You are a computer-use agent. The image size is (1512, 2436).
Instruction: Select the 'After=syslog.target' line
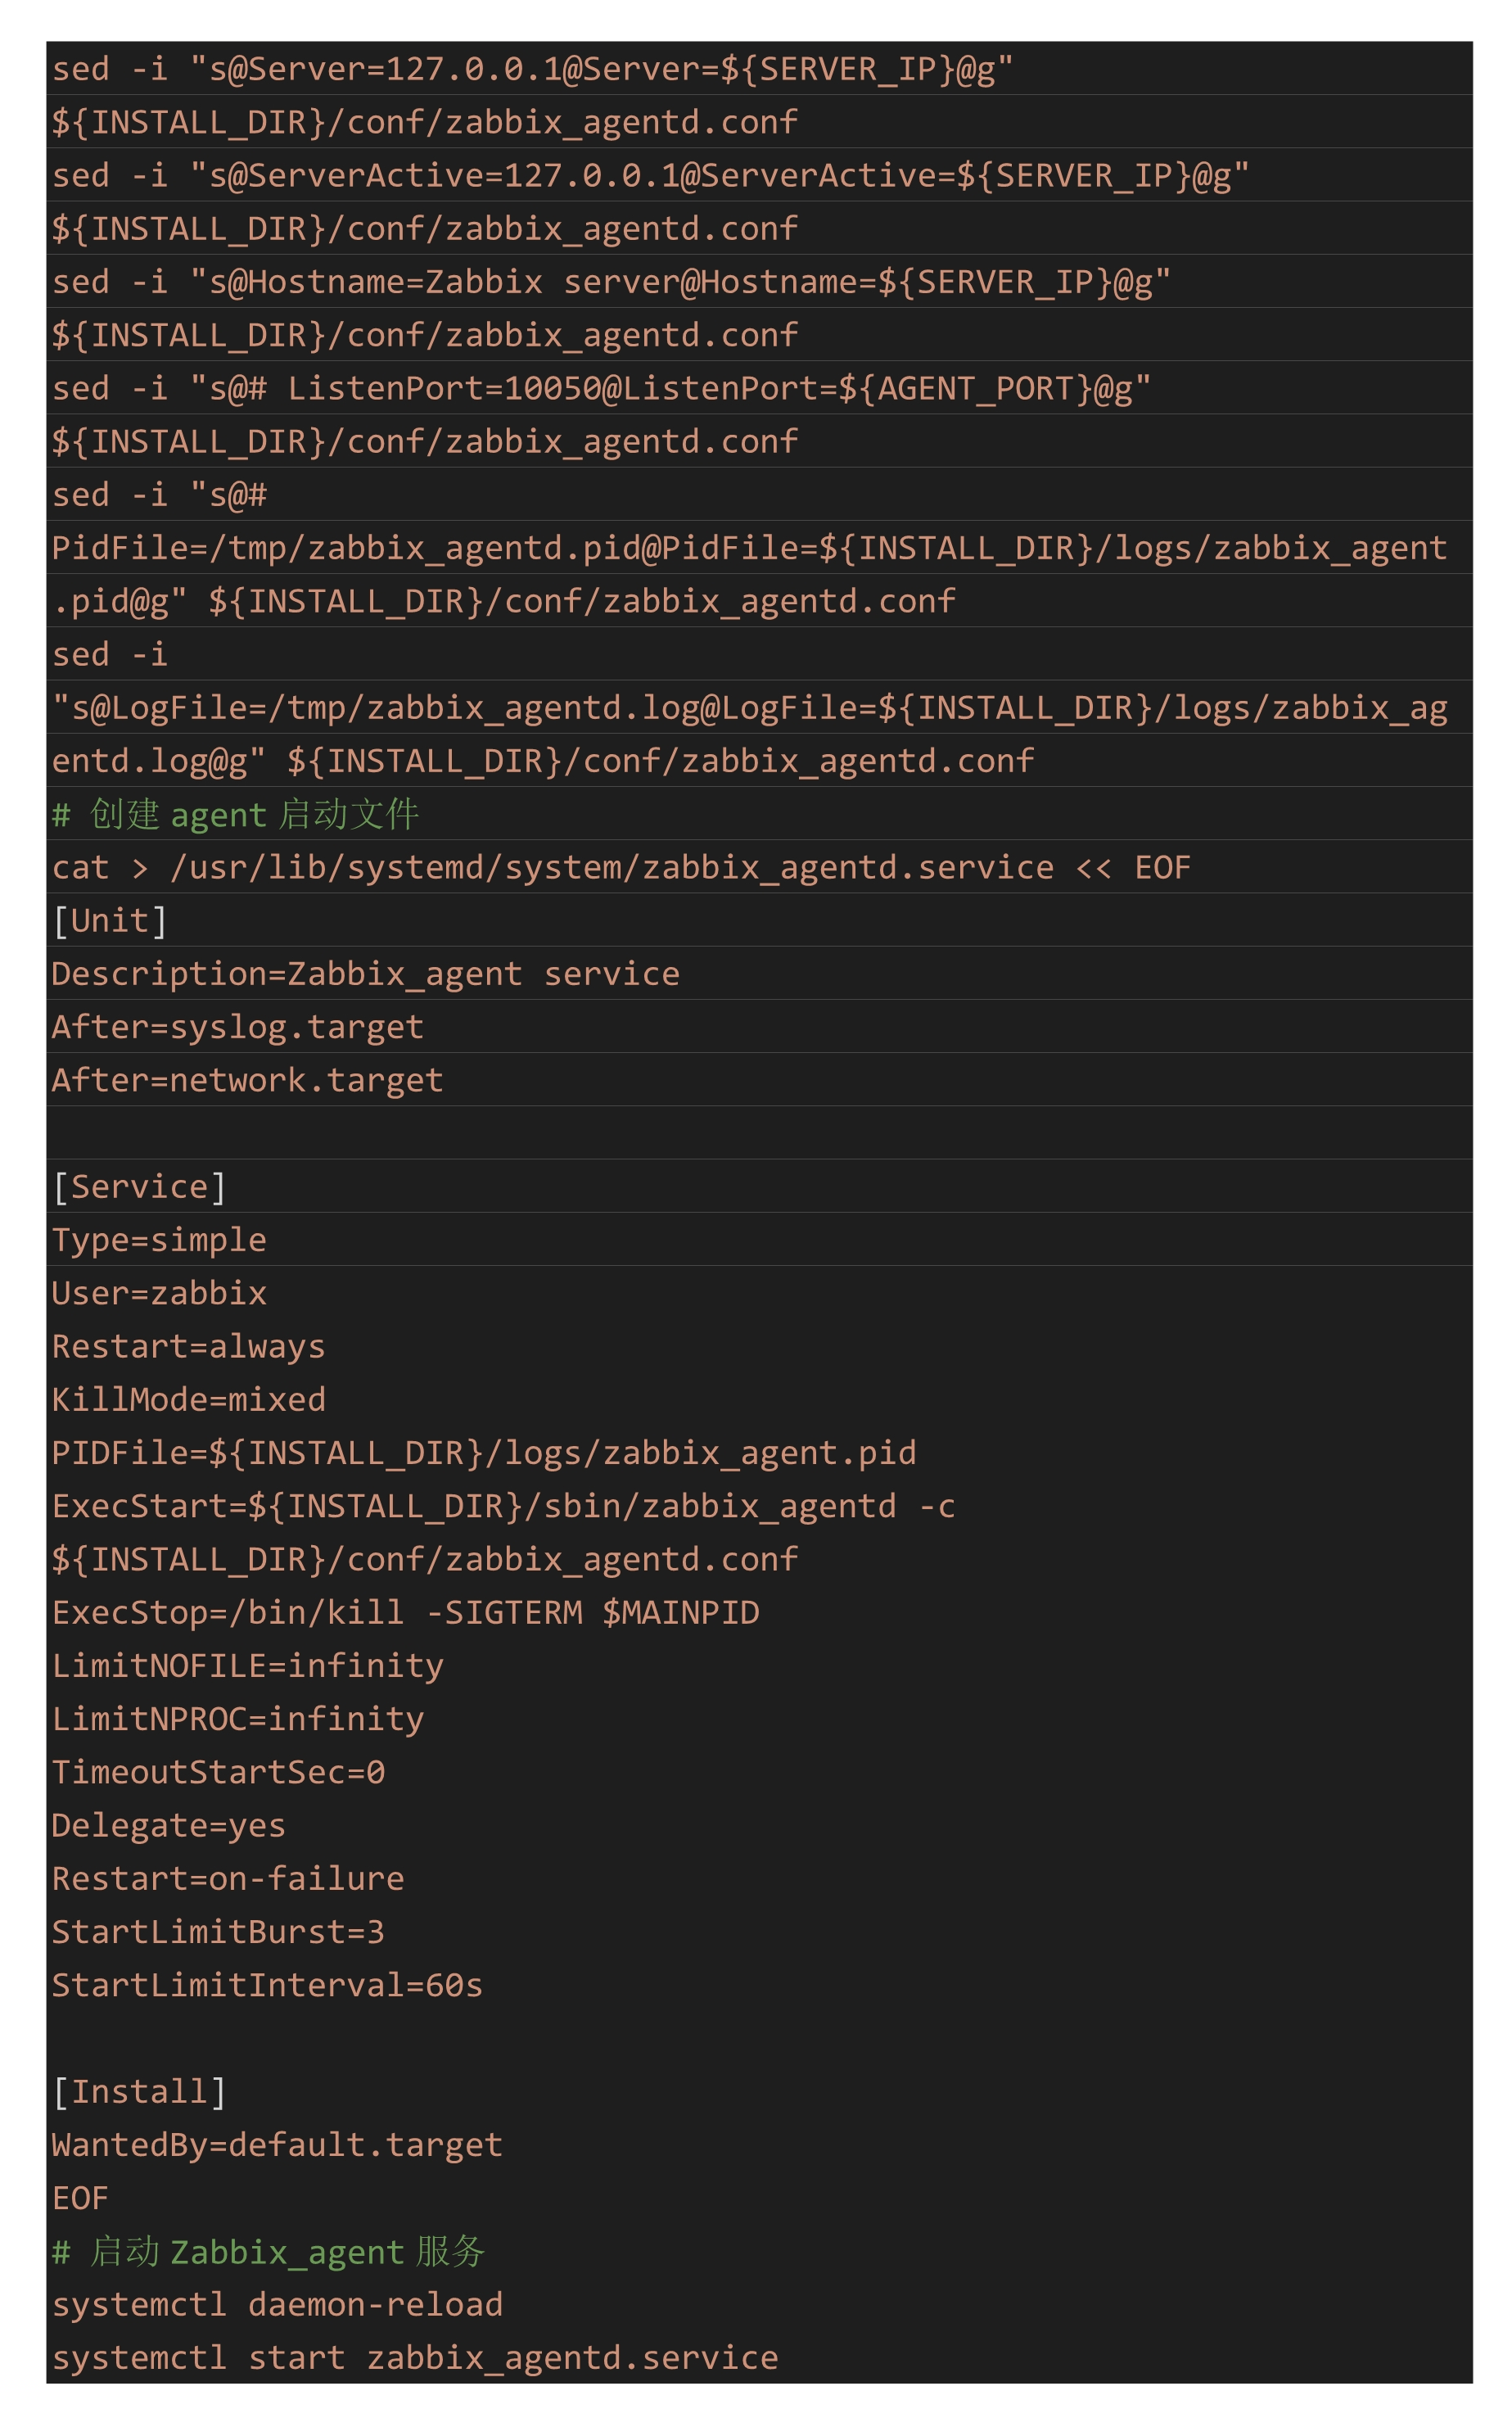coord(238,1026)
